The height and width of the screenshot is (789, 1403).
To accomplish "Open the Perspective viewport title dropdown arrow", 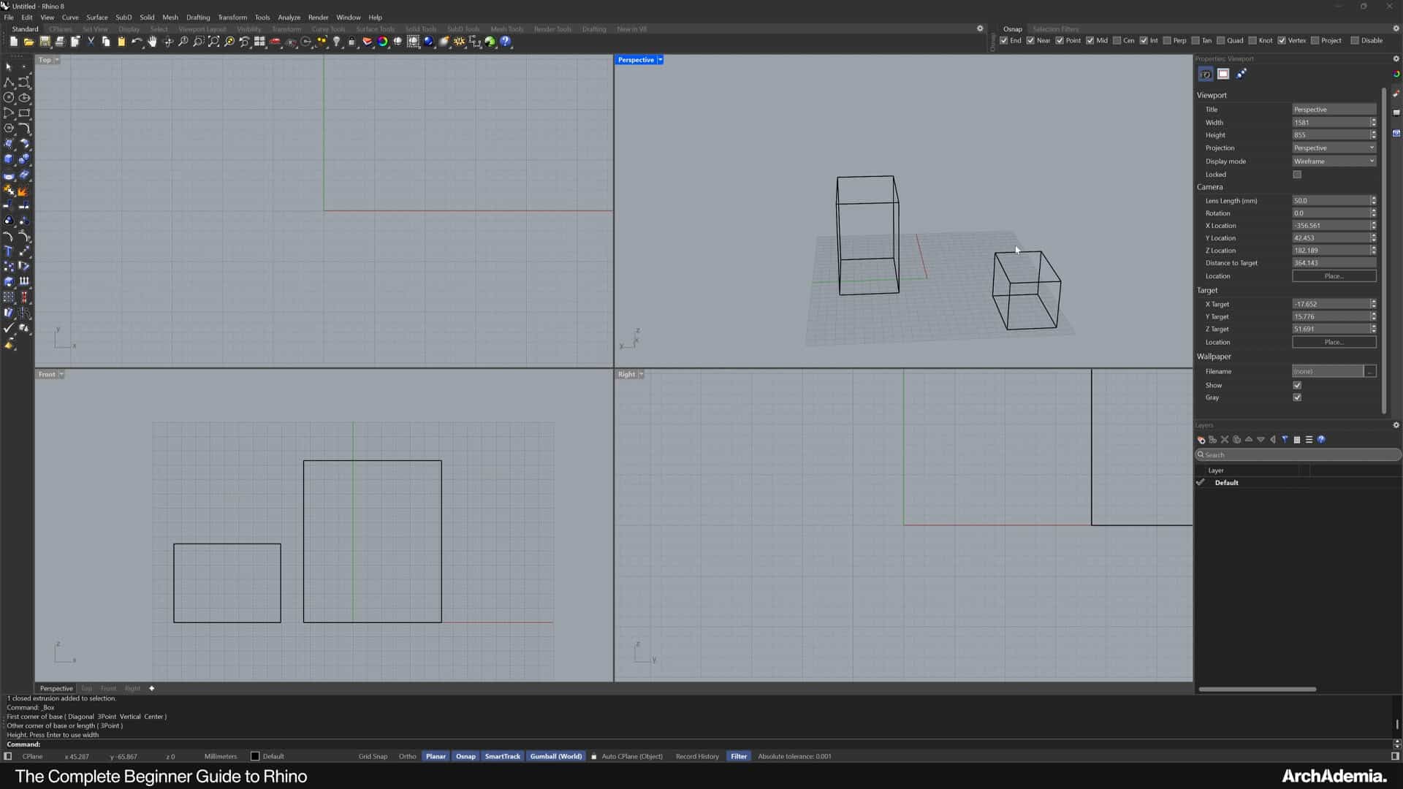I will click(x=660, y=60).
